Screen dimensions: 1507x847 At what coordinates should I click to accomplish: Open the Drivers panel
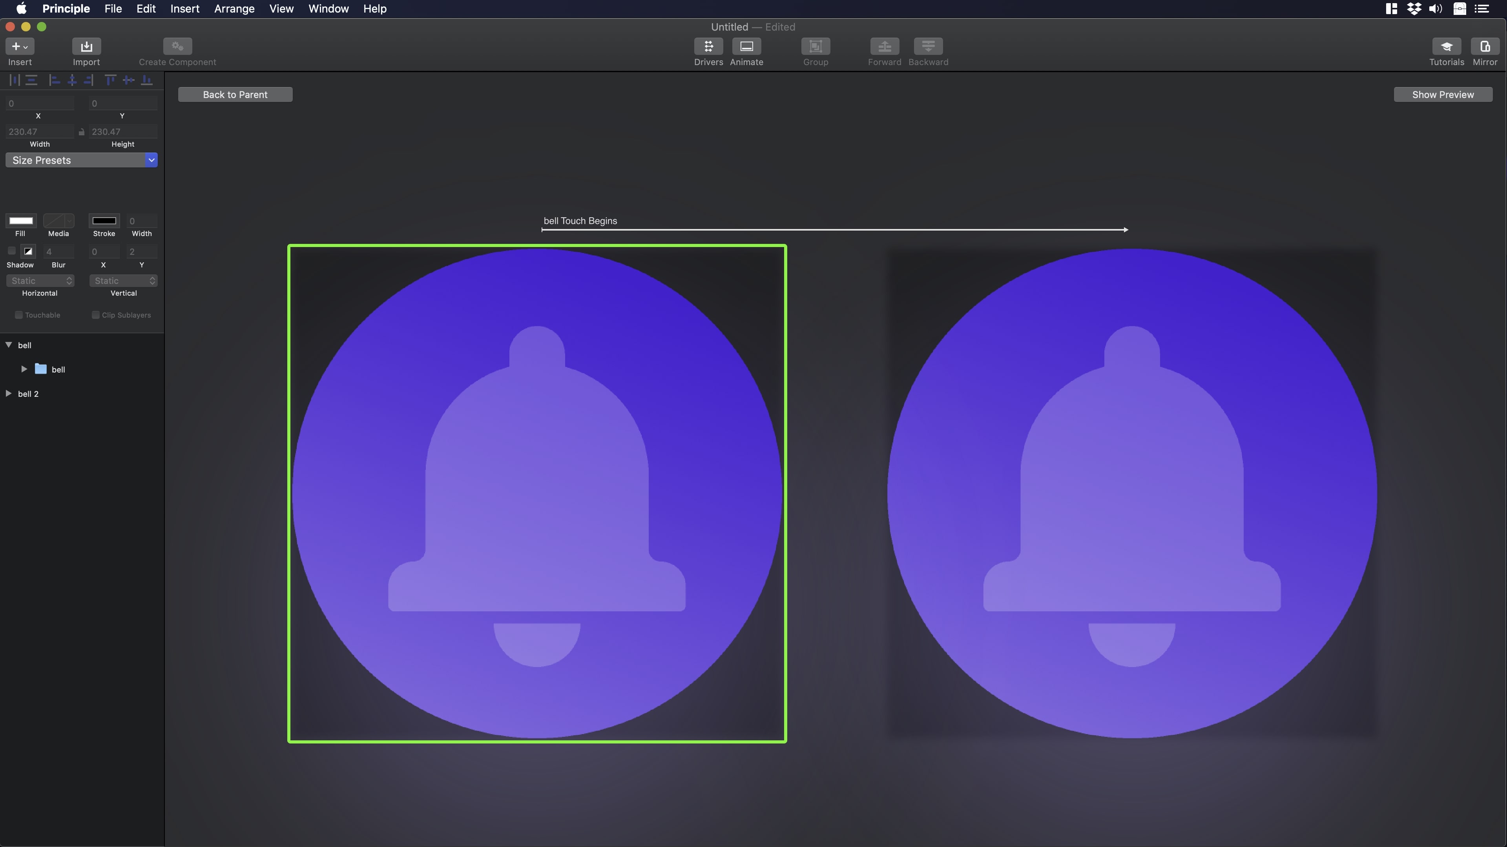click(x=708, y=47)
